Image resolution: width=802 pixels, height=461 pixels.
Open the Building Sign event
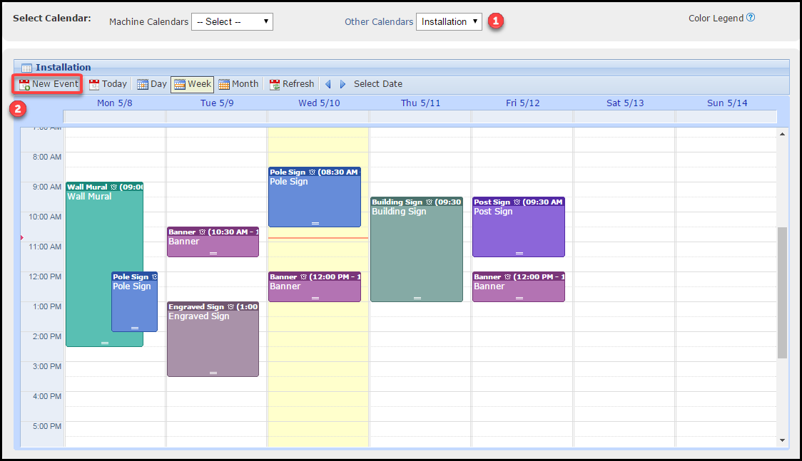(x=417, y=249)
